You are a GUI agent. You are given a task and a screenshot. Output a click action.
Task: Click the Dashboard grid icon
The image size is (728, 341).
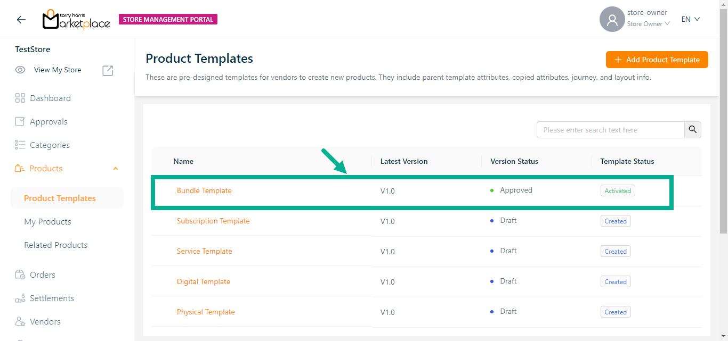(x=20, y=98)
